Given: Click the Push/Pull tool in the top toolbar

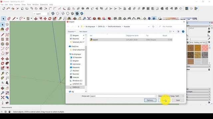Looking at the screenshot, I should [36, 19].
